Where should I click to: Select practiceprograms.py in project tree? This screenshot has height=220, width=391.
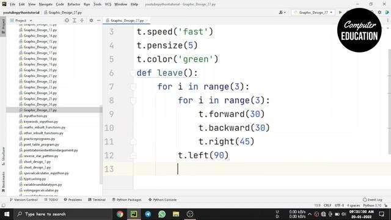(x=39, y=139)
